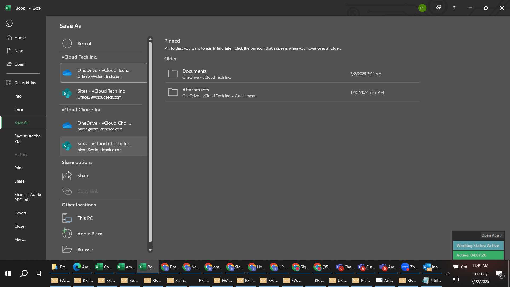510x287 pixels.
Task: Choose Open from the backstage menu
Action: click(x=23, y=64)
